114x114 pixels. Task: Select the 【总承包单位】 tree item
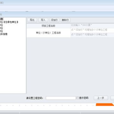click(x=9, y=22)
